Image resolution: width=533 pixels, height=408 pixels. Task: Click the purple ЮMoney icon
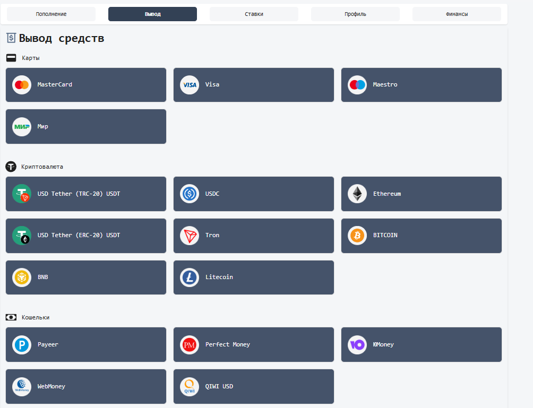click(357, 345)
